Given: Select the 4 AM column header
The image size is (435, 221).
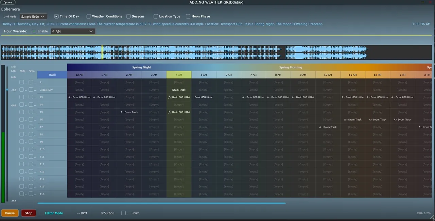Looking at the screenshot, I should tap(179, 75).
